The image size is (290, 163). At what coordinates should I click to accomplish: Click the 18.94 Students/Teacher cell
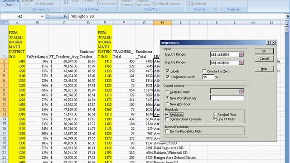[x=88, y=90]
